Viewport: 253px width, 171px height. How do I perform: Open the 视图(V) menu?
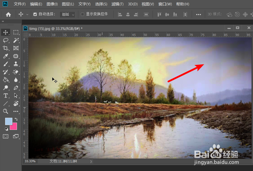(148, 4)
